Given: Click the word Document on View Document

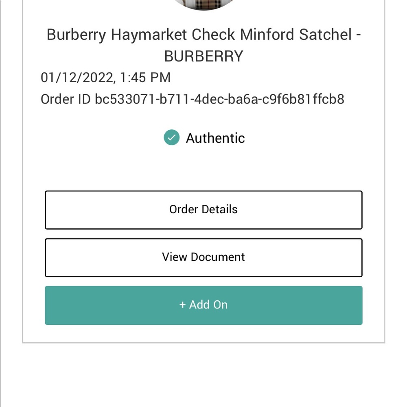Looking at the screenshot, I should click(218, 257).
